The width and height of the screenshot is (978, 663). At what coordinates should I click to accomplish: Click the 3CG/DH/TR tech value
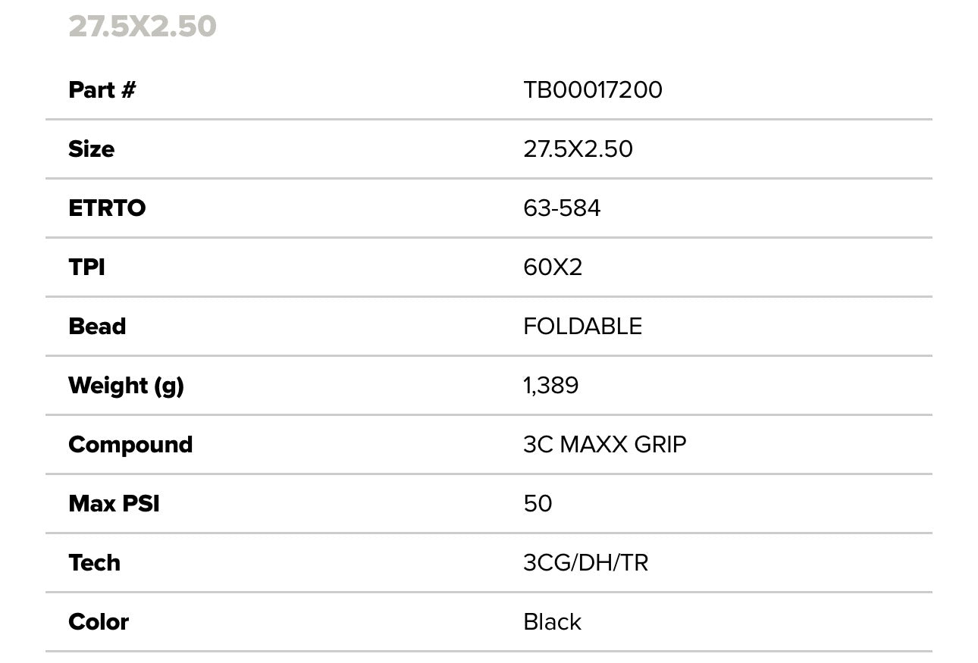click(x=585, y=563)
